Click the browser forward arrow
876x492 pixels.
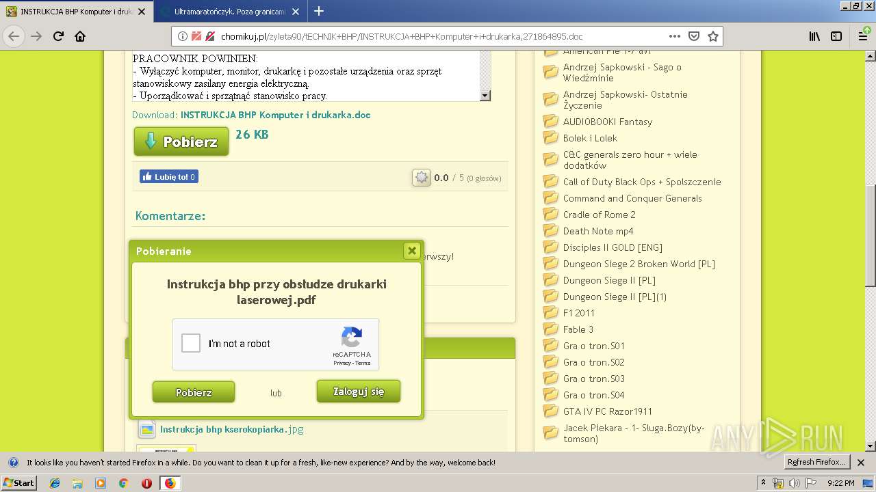36,36
